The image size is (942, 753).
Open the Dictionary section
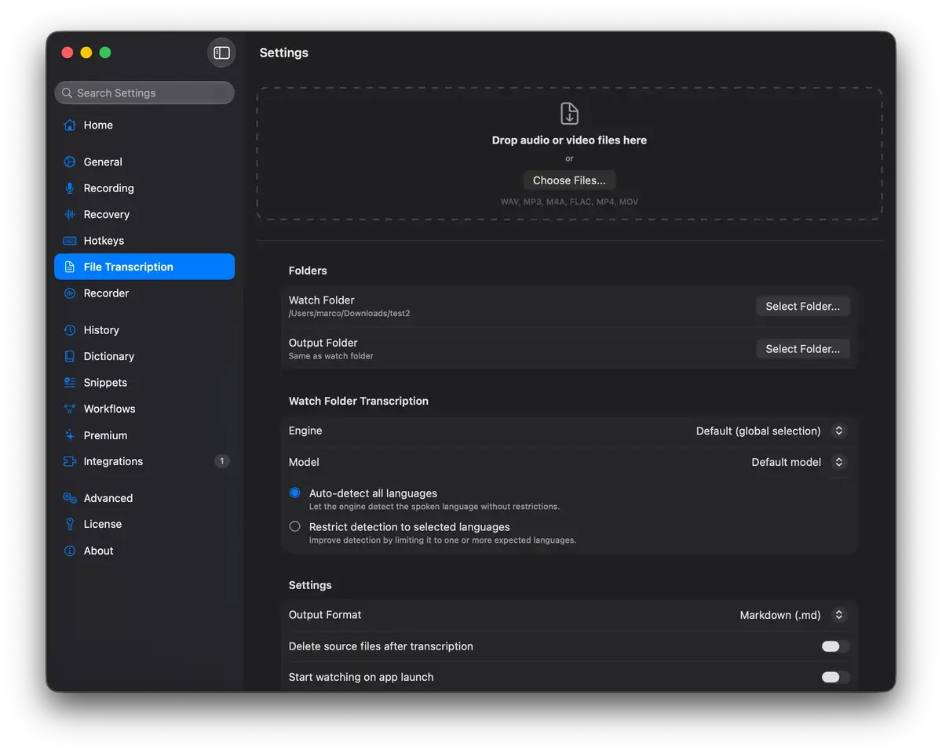[144, 356]
